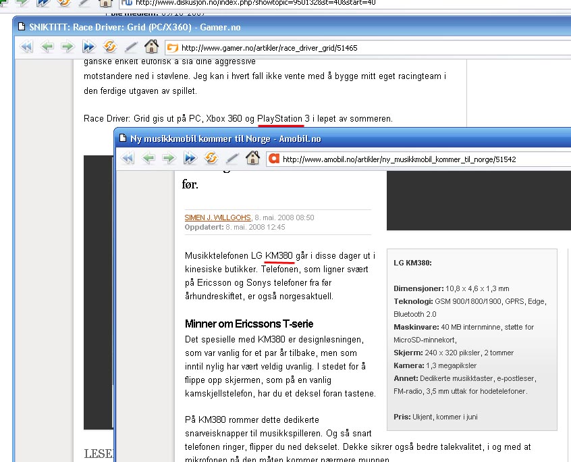Click the sentence Race Driver: Grid gis ut på PC
Image resolution: width=571 pixels, height=462 pixels.
pos(238,119)
